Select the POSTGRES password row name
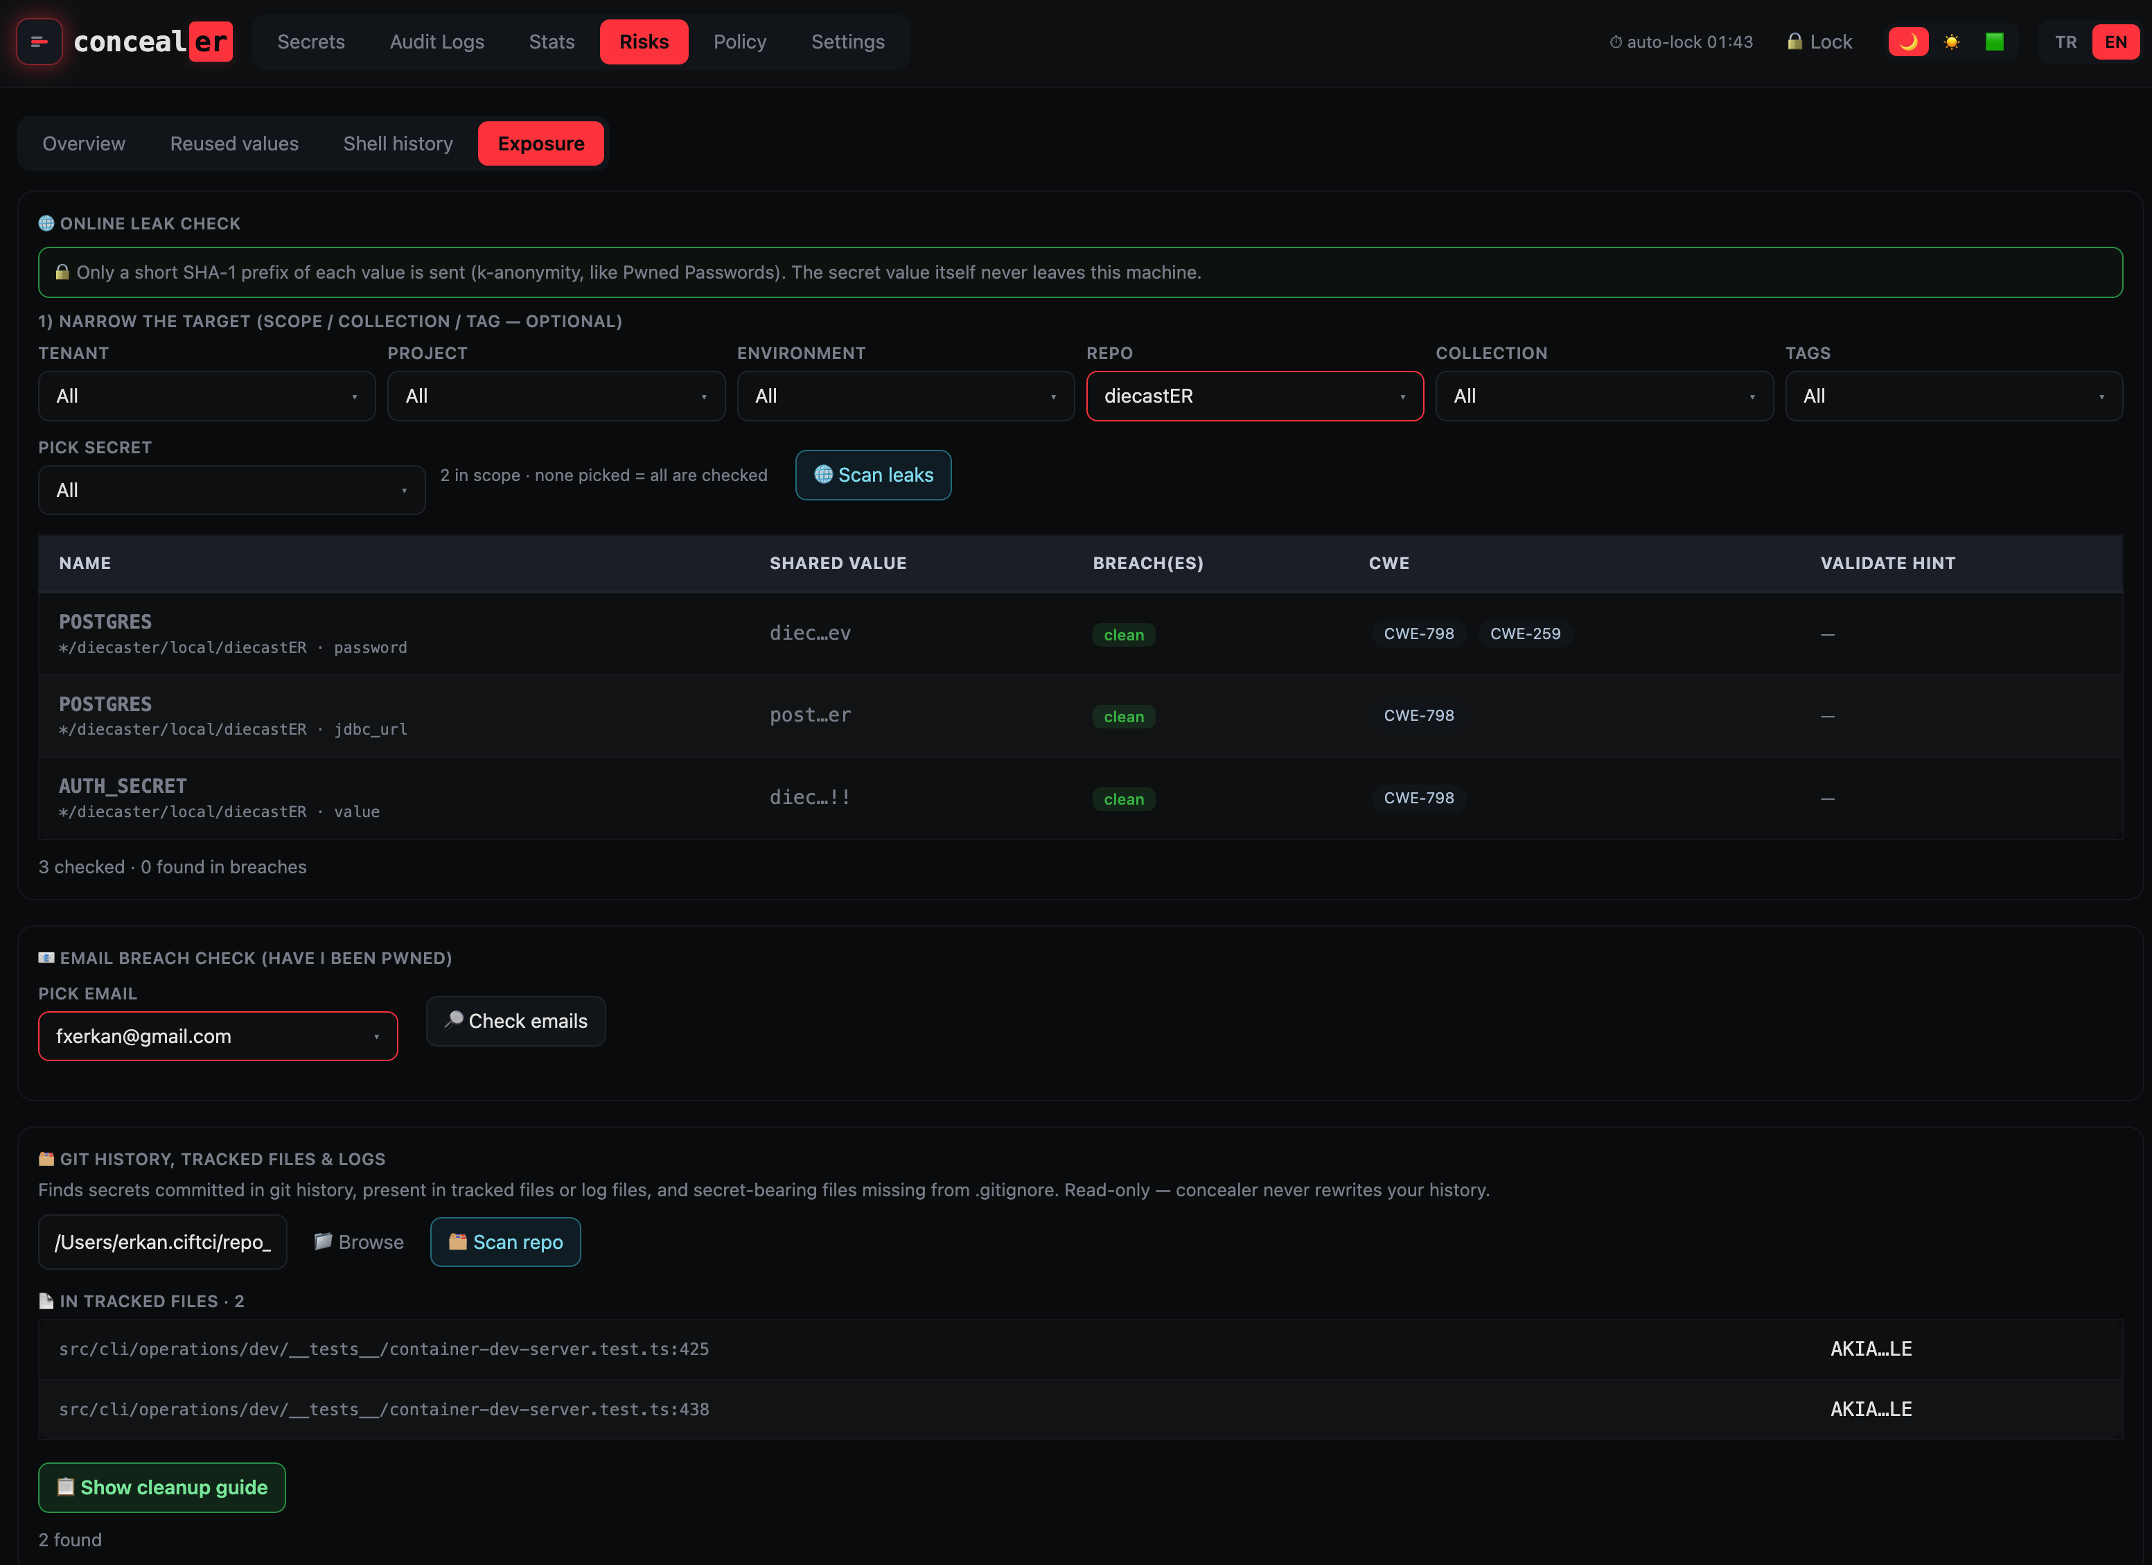Viewport: 2152px width, 1565px height. tap(105, 622)
